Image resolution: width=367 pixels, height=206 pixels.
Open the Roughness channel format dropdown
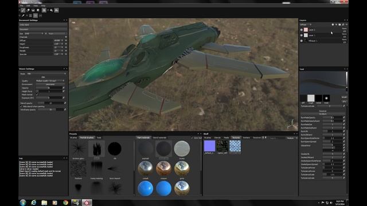[58, 47]
